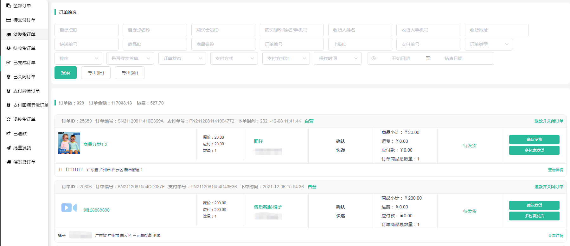This screenshot has width=570, height=246.
Task: Click the 催发货订单 truck icon
Action: [x=9, y=162]
